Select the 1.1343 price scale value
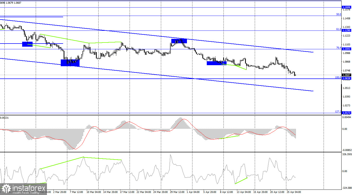Viewport: 352px width, 195px height. click(x=347, y=27)
